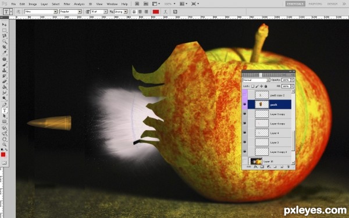The width and height of the screenshot is (349, 218).
Task: Launch Bridge from application bar
Action: 137,4
